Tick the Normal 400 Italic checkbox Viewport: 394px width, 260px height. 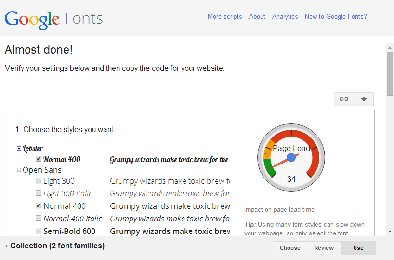[39, 218]
